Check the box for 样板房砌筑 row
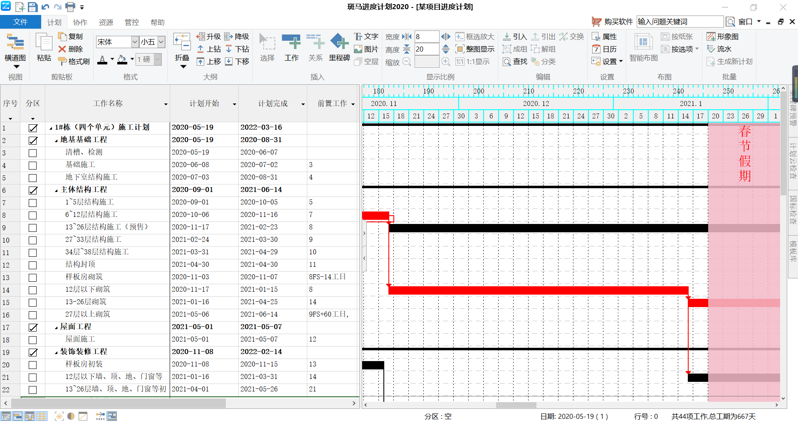This screenshot has width=798, height=423. pyautogui.click(x=33, y=278)
